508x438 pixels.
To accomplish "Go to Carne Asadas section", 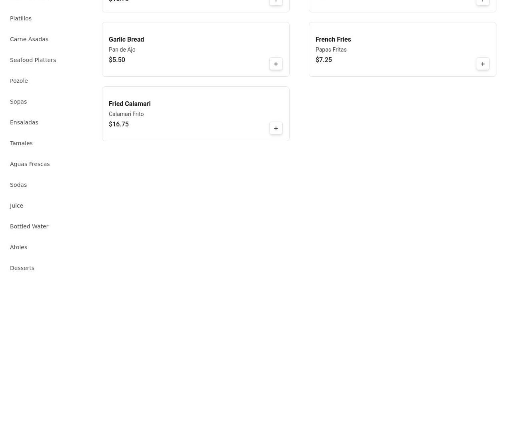I will [29, 39].
